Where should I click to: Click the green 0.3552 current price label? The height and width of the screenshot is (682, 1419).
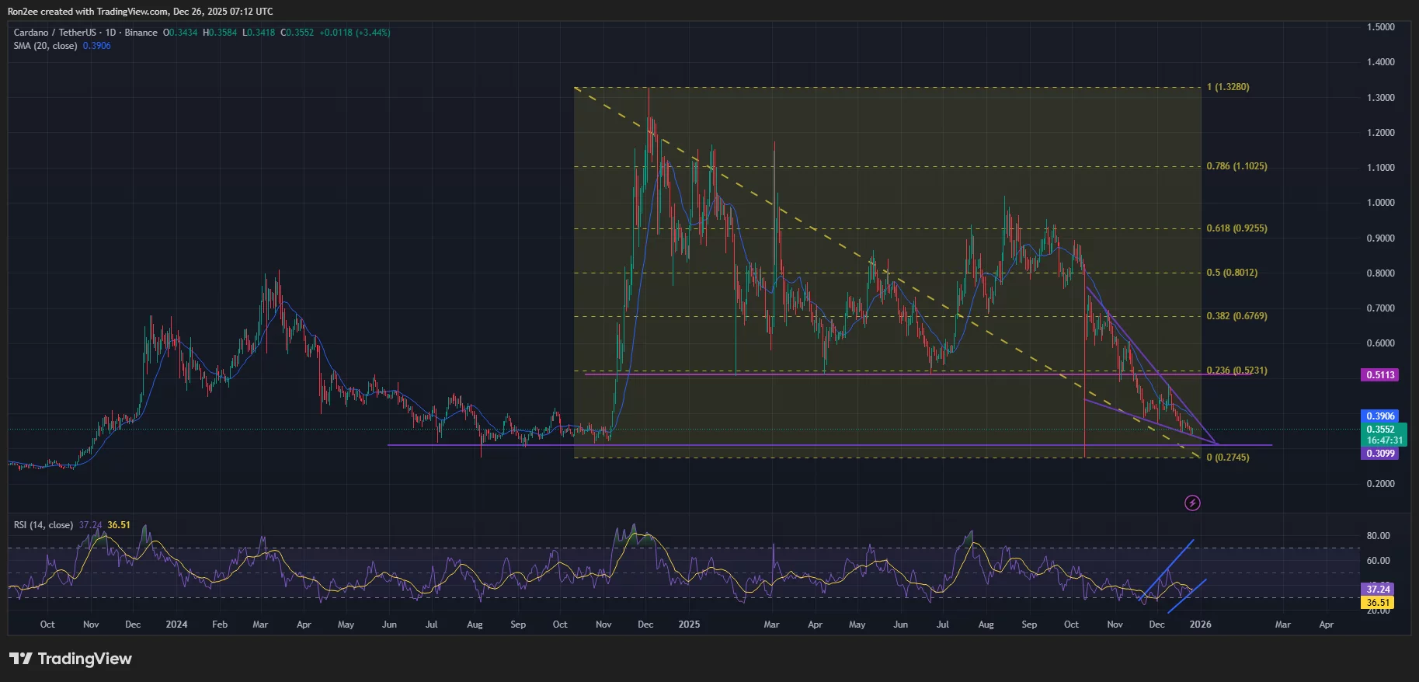[x=1380, y=430]
